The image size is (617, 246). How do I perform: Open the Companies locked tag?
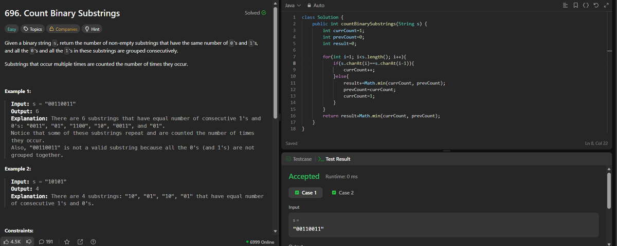coord(64,29)
